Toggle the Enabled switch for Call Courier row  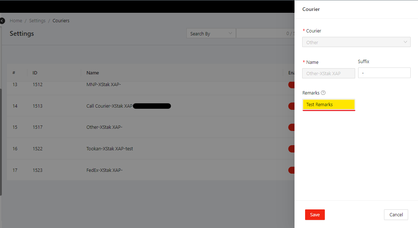(x=292, y=106)
